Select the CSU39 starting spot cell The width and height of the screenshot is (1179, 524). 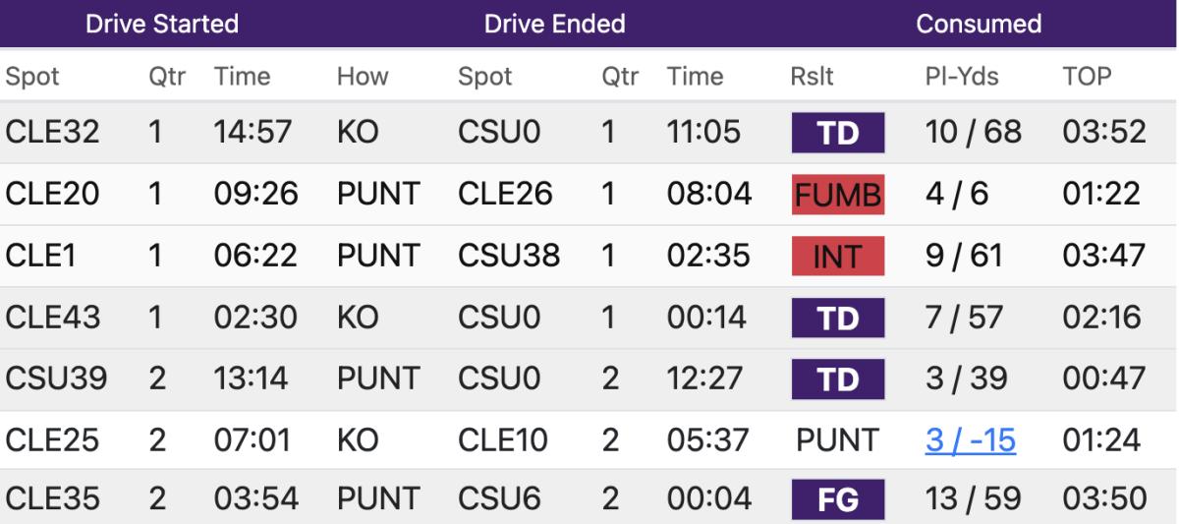tap(57, 379)
